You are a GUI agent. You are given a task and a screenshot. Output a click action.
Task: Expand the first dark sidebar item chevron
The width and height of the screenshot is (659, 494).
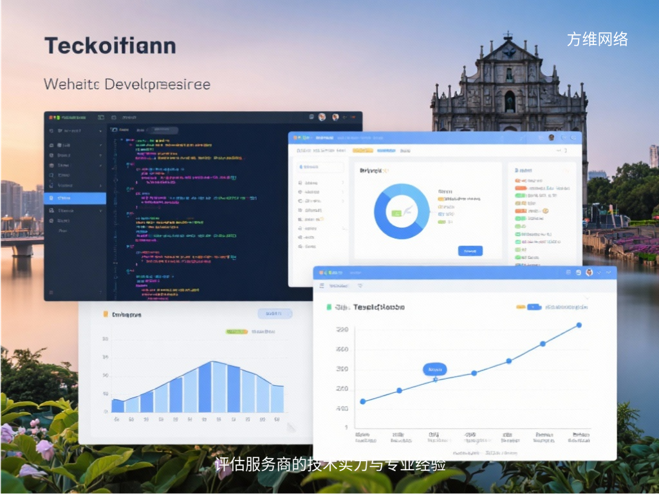point(100,131)
